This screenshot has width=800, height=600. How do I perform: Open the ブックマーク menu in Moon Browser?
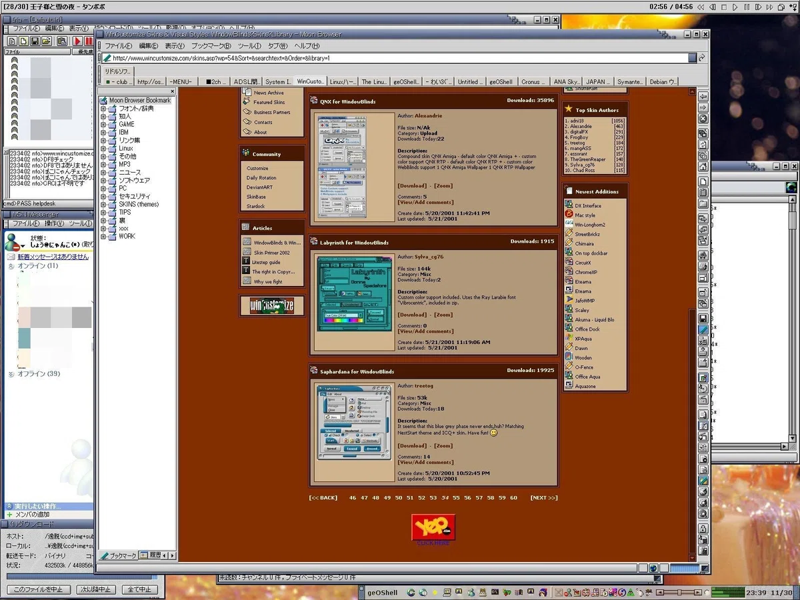(211, 46)
